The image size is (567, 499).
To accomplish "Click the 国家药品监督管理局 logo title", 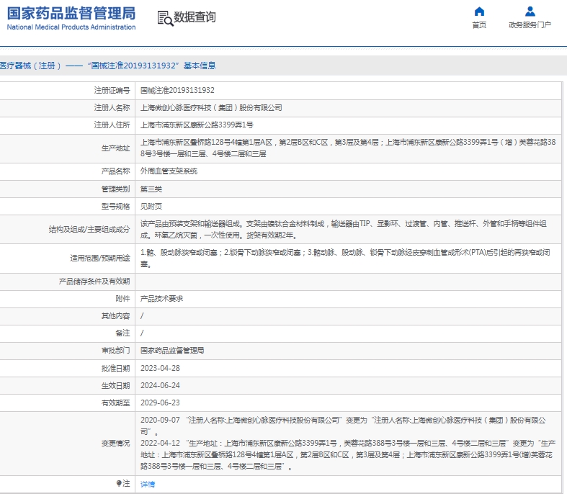I will pyautogui.click(x=71, y=14).
